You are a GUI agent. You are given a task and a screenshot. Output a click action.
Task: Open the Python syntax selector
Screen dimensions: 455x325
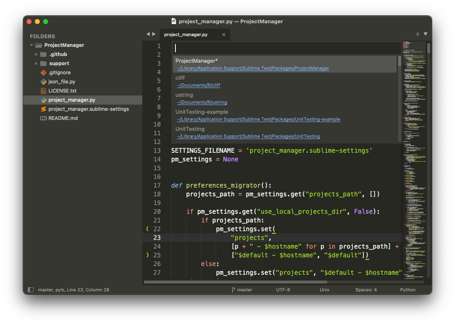click(408, 290)
